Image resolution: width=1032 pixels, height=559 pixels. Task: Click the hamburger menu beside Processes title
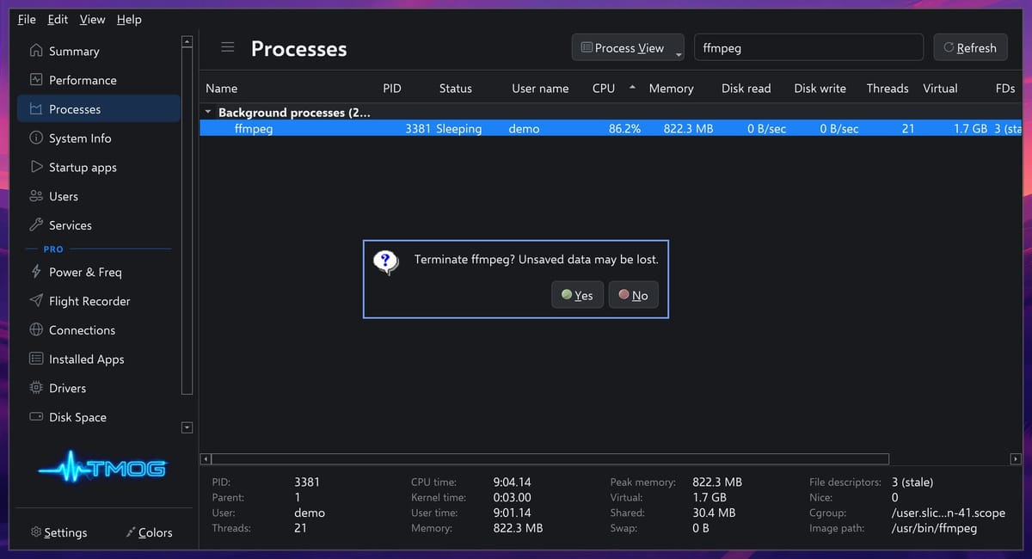tap(228, 47)
